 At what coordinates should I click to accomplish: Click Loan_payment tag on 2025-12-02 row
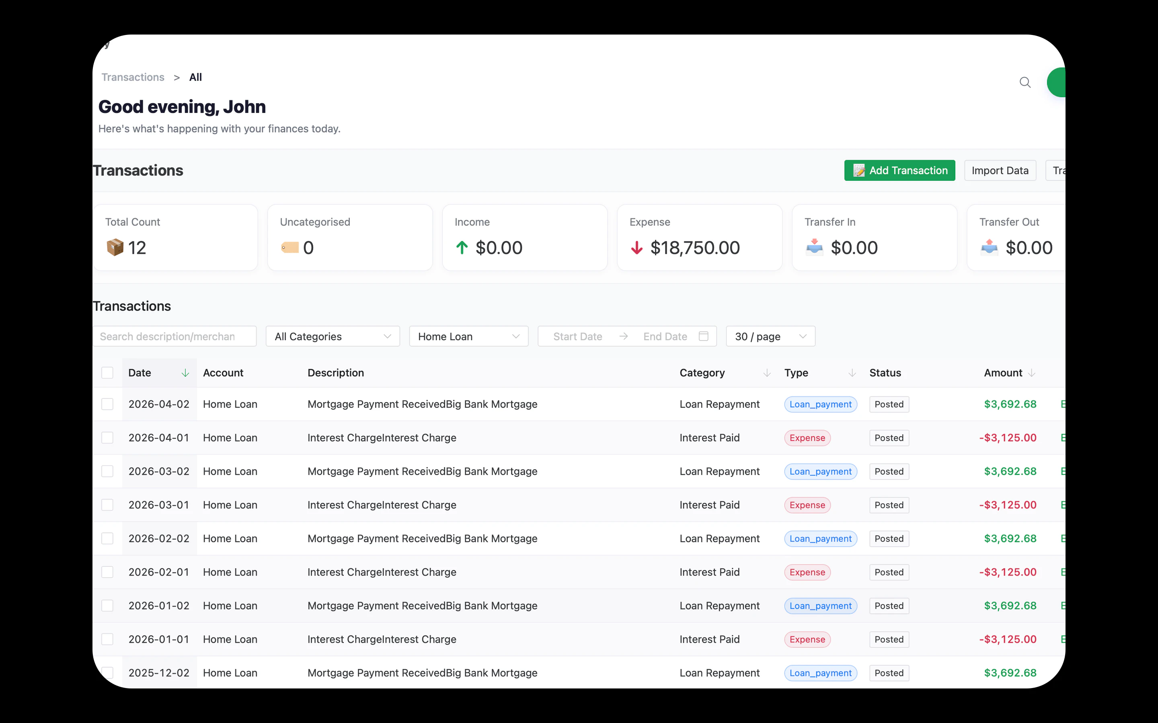(820, 673)
